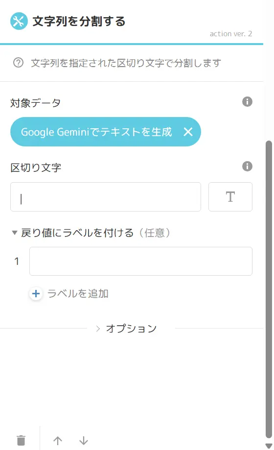Click ラベルを追加 link text

pos(78,294)
